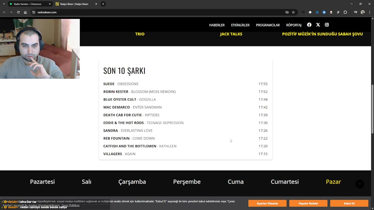Click the SON 10 ŞARKI heading
374x210 pixels.
pos(124,71)
